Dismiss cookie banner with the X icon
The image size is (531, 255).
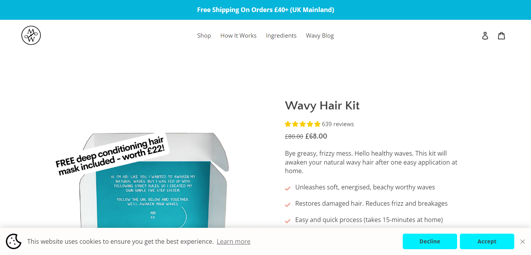click(x=522, y=241)
